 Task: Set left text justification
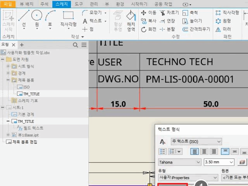pyautogui.click(x=195, y=152)
